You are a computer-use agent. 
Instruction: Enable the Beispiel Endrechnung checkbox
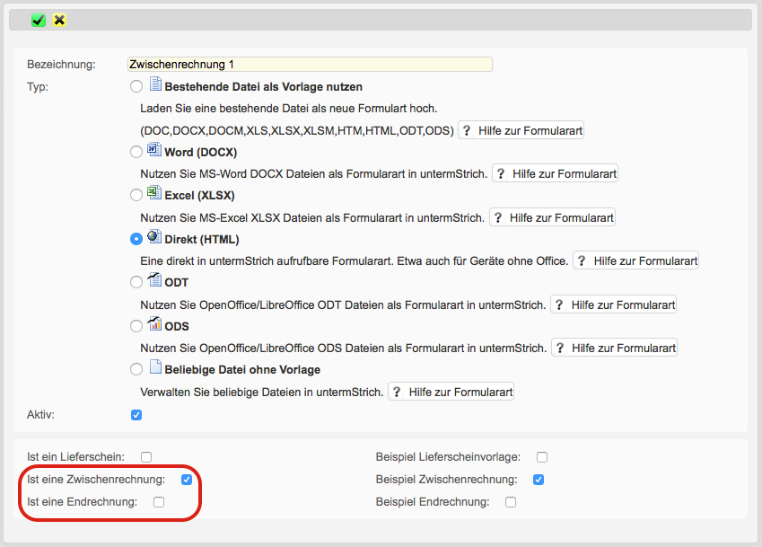511,502
